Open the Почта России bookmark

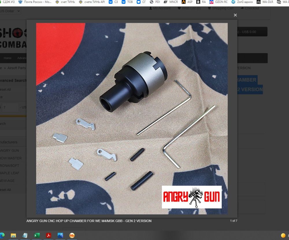35,2
